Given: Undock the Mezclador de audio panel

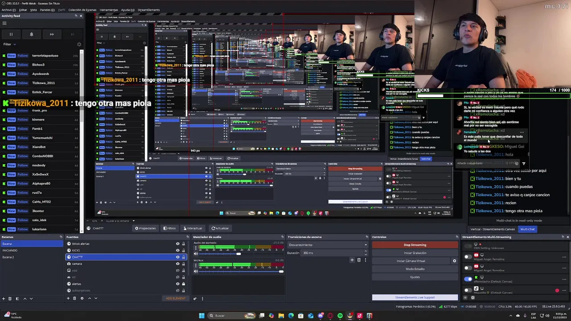Looking at the screenshot, I should tap(282, 237).
